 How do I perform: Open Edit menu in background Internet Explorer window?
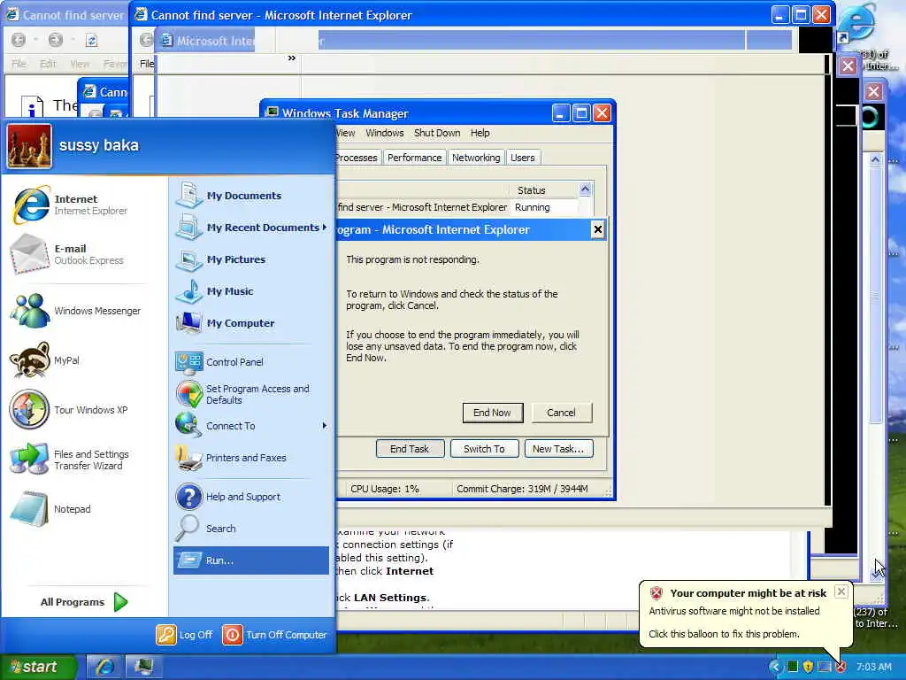(x=48, y=64)
